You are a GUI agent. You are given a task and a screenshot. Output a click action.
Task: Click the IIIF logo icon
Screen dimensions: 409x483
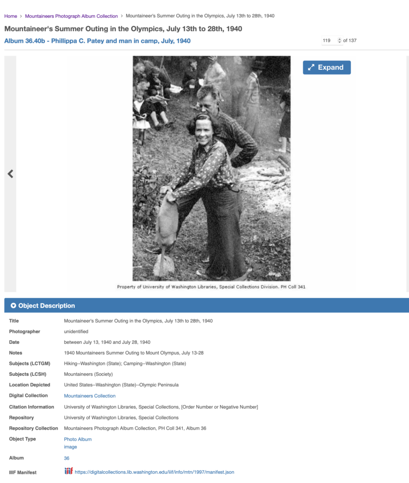point(68,471)
